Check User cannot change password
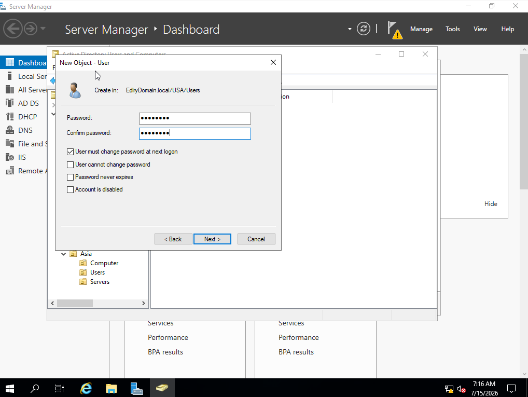The width and height of the screenshot is (528, 397). [70, 165]
